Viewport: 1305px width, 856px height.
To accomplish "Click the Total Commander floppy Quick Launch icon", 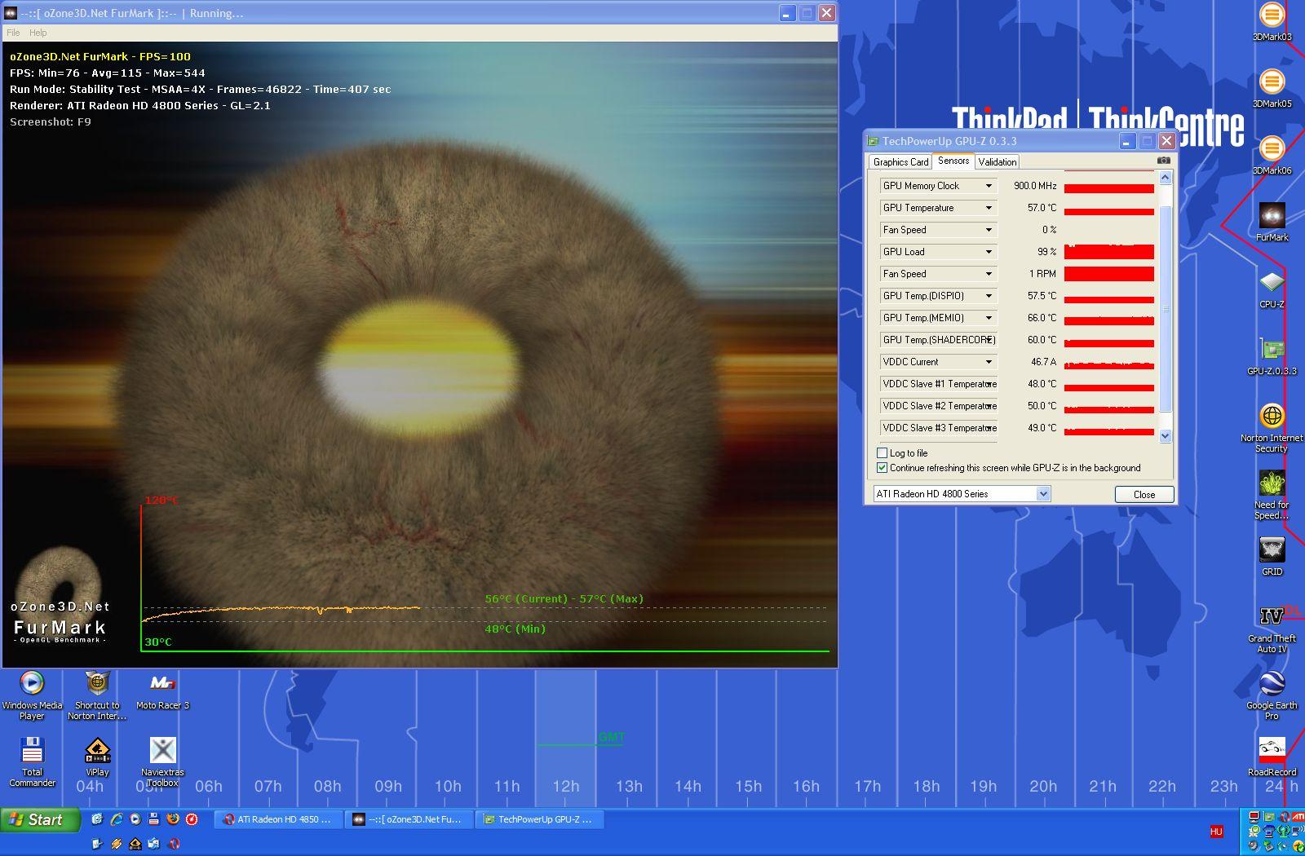I will tap(153, 819).
